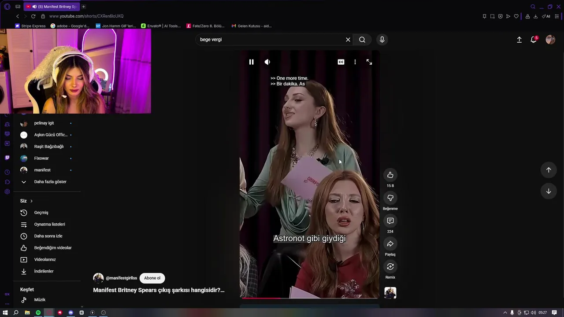Open a new browser tab
The height and width of the screenshot is (317, 564).
(x=83, y=7)
